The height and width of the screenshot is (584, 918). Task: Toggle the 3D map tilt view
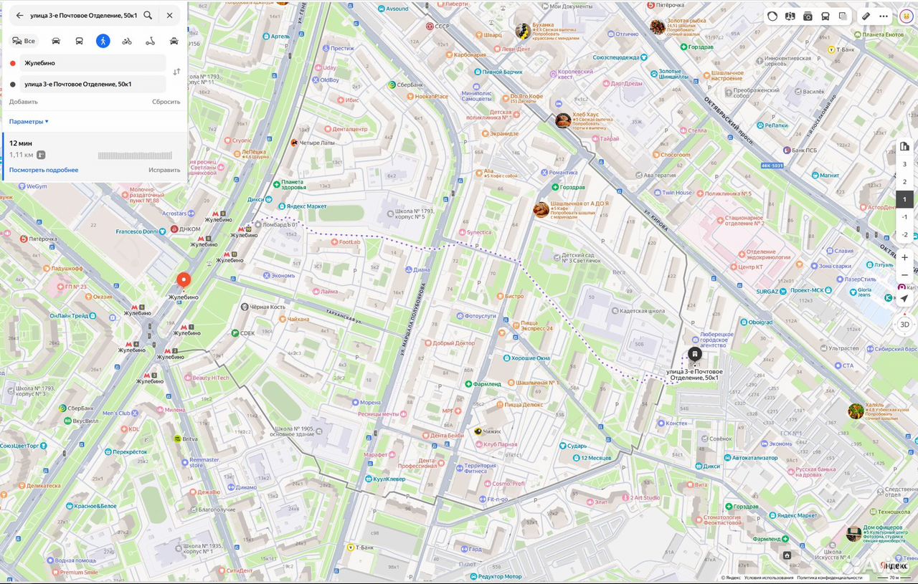[904, 324]
